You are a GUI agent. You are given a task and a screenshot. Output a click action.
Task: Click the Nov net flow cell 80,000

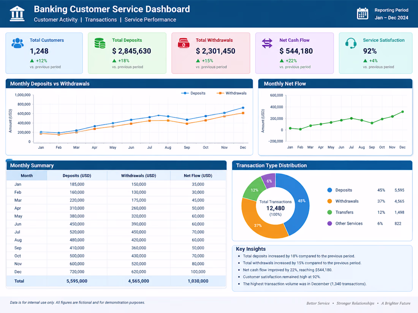(x=198, y=264)
